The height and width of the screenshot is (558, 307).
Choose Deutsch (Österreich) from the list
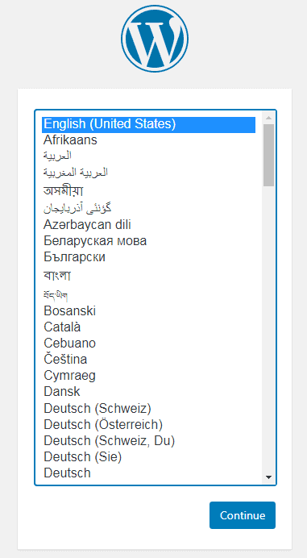tap(149, 425)
